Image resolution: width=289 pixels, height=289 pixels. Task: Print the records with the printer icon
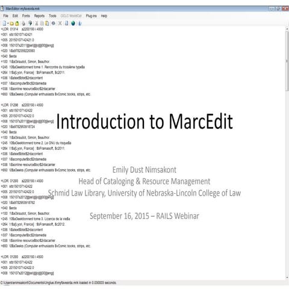23,23
